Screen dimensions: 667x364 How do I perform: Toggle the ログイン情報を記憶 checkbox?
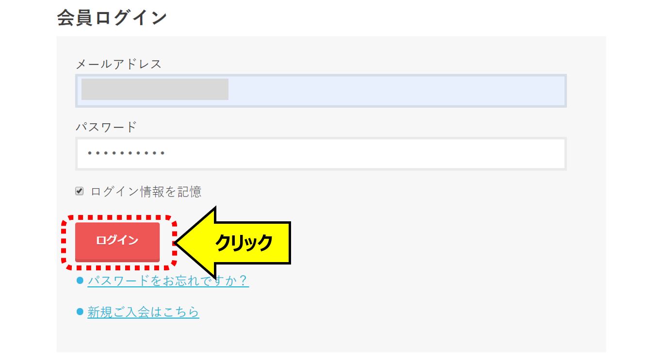click(x=80, y=191)
